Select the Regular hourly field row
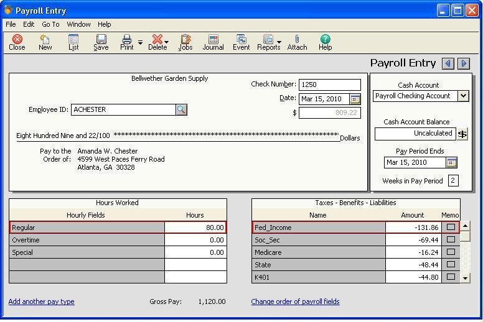The width and height of the screenshot is (483, 322). [x=87, y=228]
